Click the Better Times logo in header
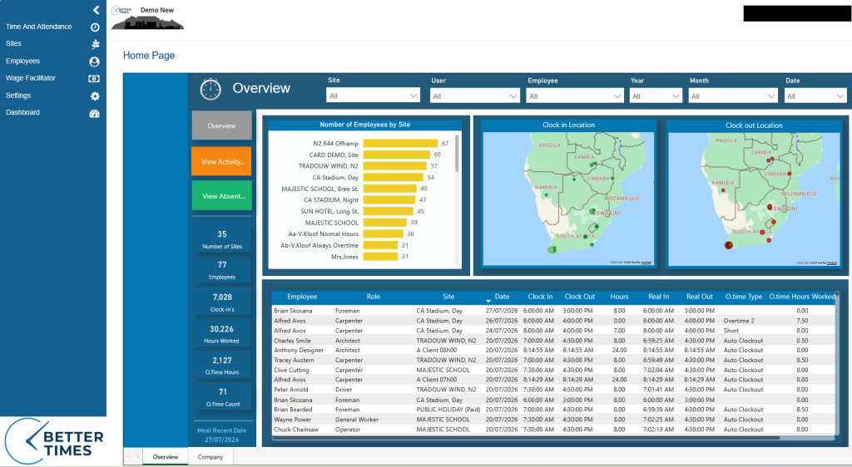The width and height of the screenshot is (852, 467). (121, 10)
